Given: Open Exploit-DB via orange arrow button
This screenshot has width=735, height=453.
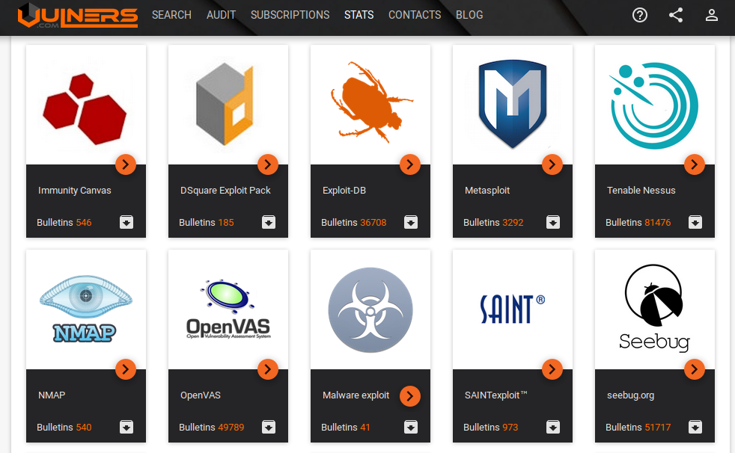Looking at the screenshot, I should click(x=409, y=164).
